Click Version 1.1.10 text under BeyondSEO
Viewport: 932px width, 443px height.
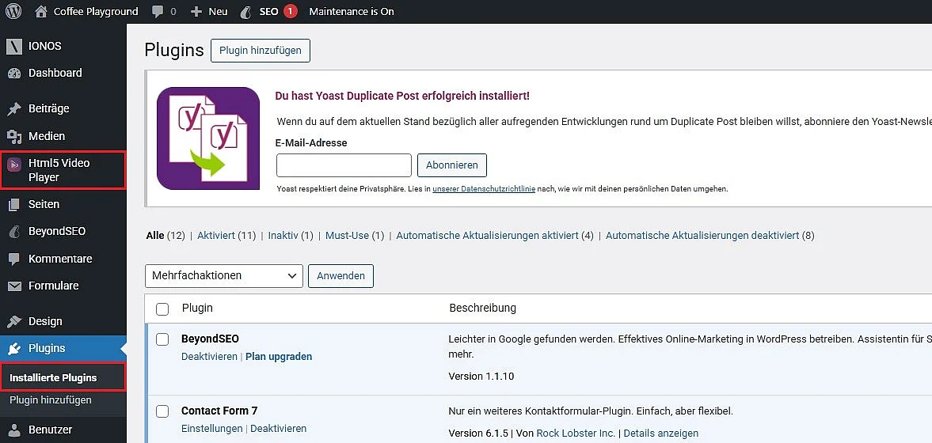coord(481,376)
